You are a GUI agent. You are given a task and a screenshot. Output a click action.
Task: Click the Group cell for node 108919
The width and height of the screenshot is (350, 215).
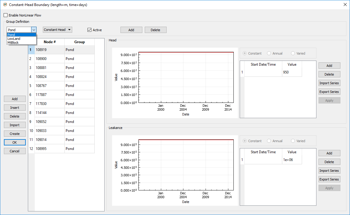point(79,50)
